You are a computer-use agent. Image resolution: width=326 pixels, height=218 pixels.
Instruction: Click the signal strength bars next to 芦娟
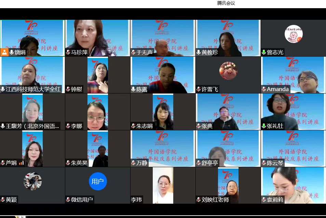tap(21, 163)
